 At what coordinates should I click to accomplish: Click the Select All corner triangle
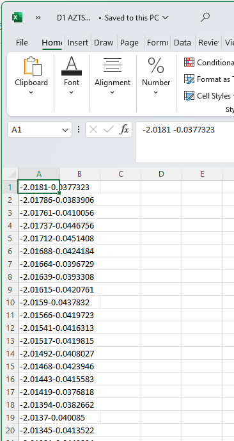coord(12,174)
